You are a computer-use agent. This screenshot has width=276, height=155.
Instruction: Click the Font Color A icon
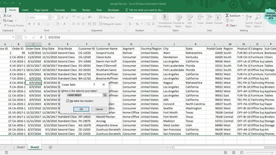[65, 24]
